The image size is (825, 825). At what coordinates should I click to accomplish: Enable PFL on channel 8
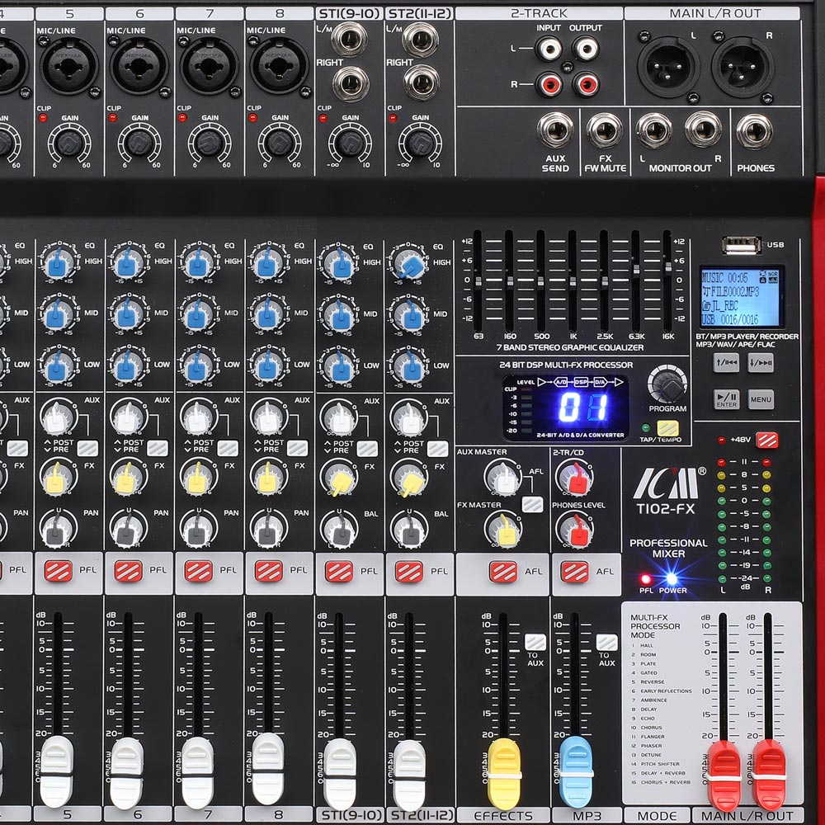(x=268, y=571)
